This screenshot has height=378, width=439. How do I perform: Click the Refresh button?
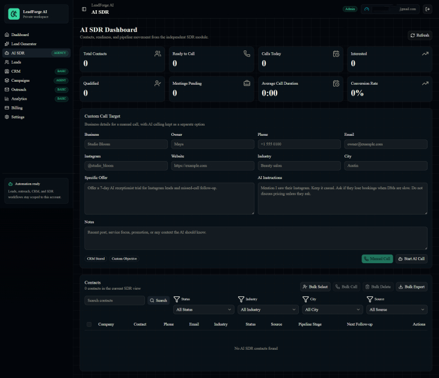click(x=420, y=35)
